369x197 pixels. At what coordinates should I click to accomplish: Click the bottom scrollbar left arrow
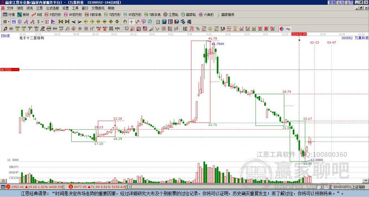130,187
